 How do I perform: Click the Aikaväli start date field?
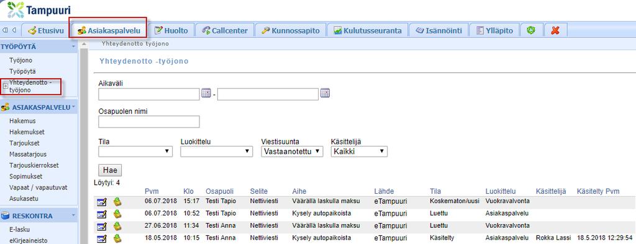click(149, 94)
